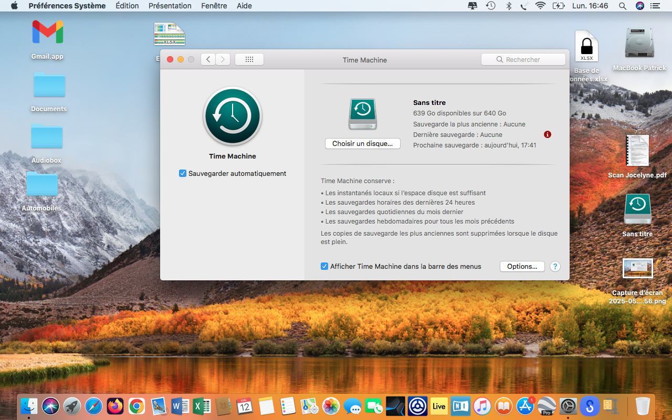Open the Fenêtre menu
Image resolution: width=672 pixels, height=420 pixels.
pyautogui.click(x=214, y=6)
